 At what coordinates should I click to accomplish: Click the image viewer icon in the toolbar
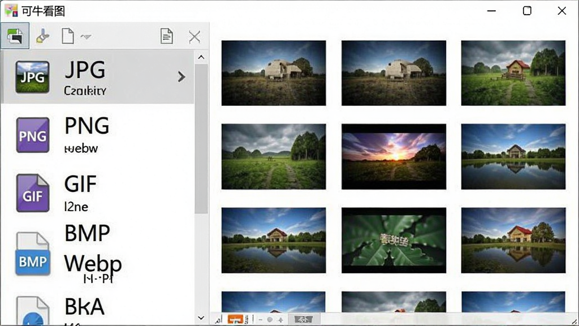coord(15,36)
